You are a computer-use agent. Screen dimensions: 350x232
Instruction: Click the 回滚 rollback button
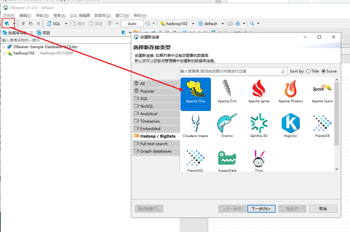point(95,23)
